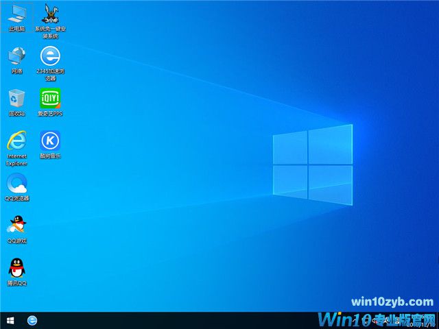Open the Tencent QQ penguin icon

pyautogui.click(x=16, y=272)
